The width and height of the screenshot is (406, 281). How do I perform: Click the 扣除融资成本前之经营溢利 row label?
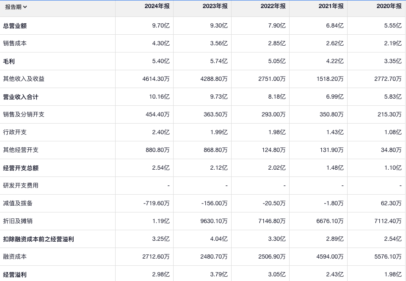point(39,239)
